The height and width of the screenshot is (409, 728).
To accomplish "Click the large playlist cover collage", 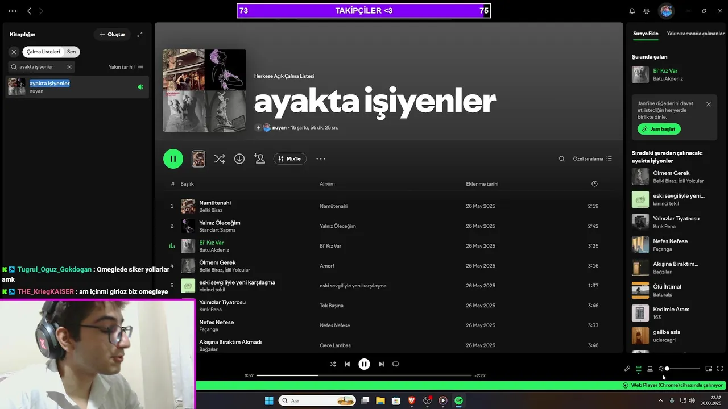I will tap(204, 91).
